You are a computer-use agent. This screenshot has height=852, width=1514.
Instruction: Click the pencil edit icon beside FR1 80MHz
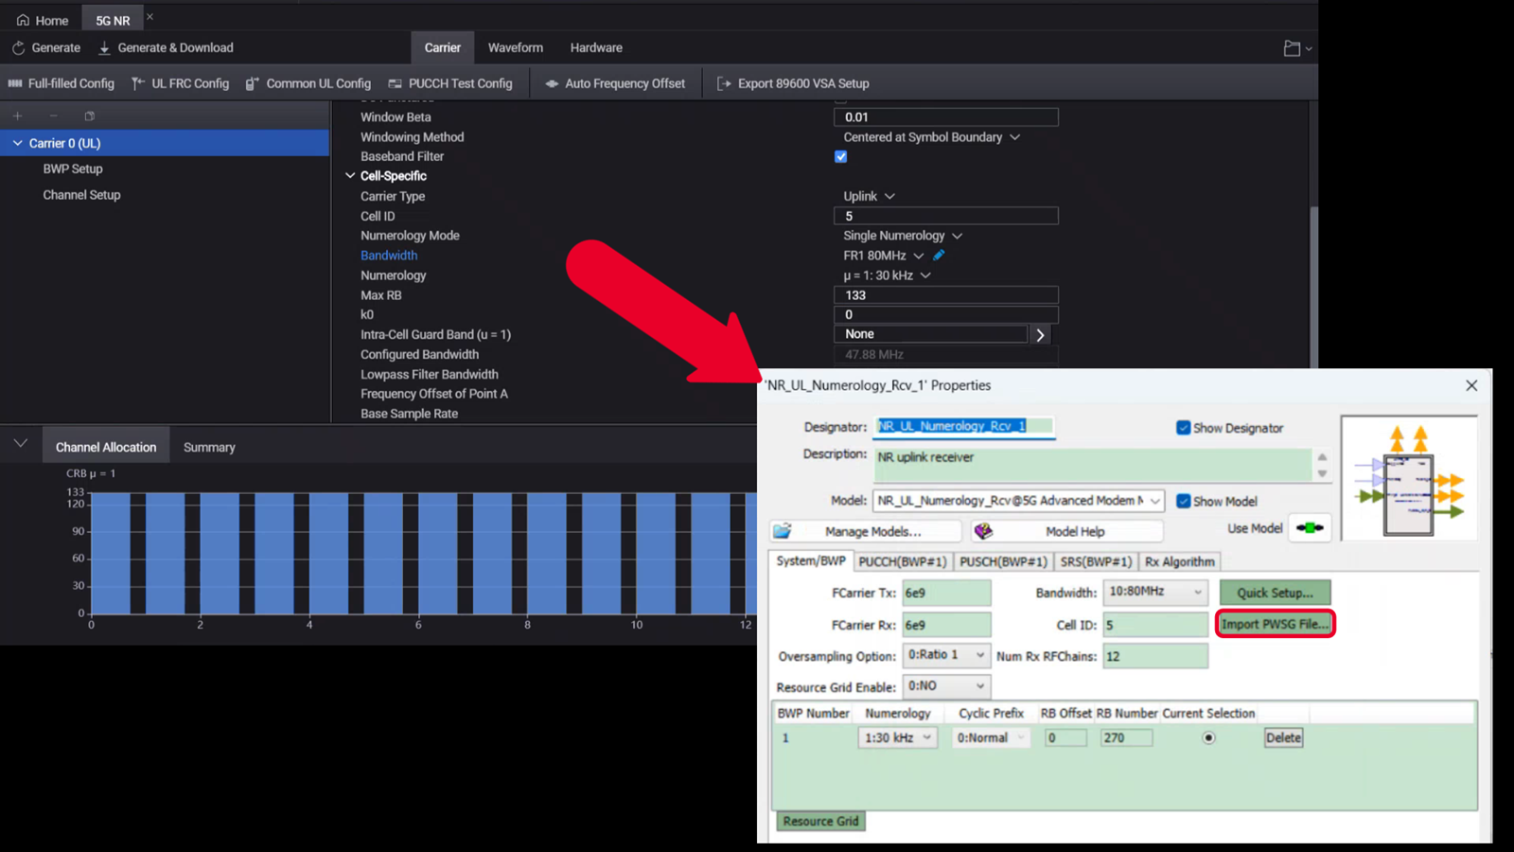[x=939, y=255]
